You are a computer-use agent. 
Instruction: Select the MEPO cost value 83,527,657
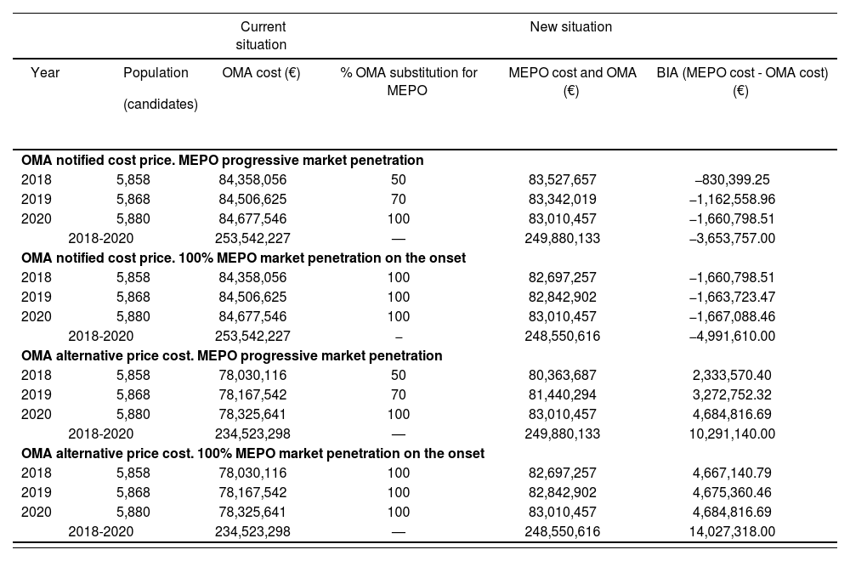coord(562,179)
